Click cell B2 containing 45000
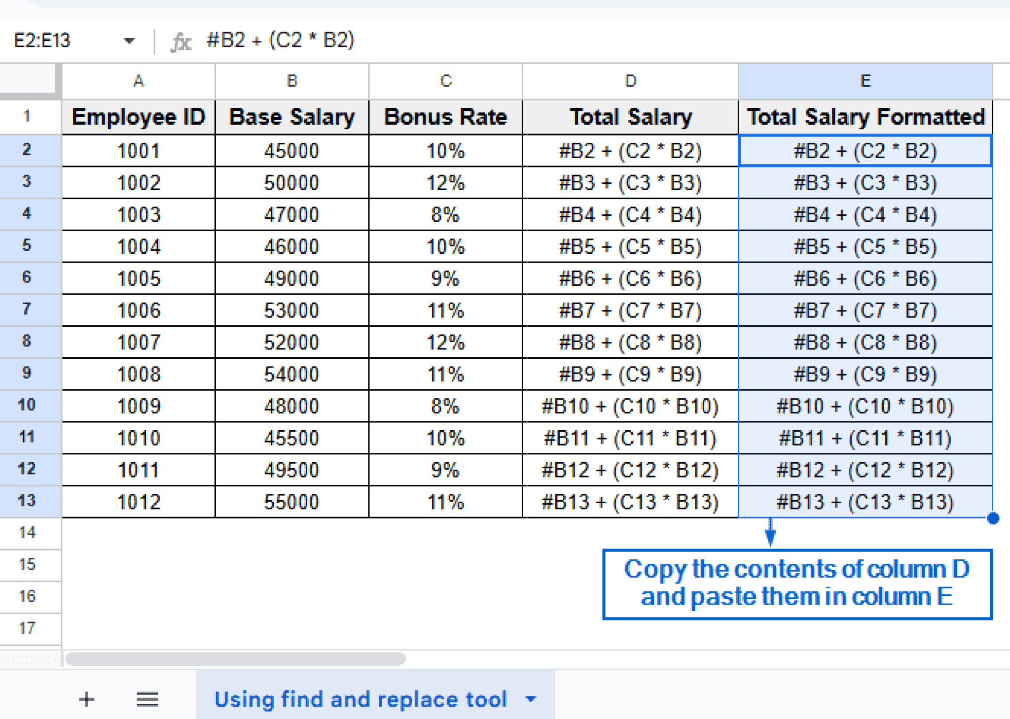This screenshot has height=719, width=1010. [x=291, y=151]
